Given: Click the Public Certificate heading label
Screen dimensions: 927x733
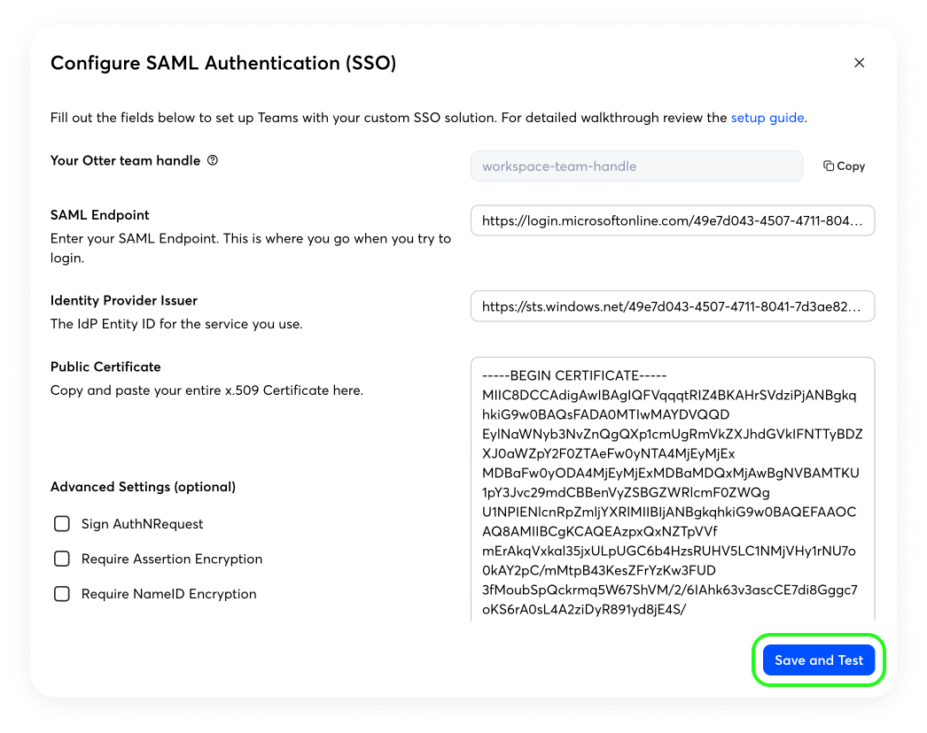Looking at the screenshot, I should (105, 366).
